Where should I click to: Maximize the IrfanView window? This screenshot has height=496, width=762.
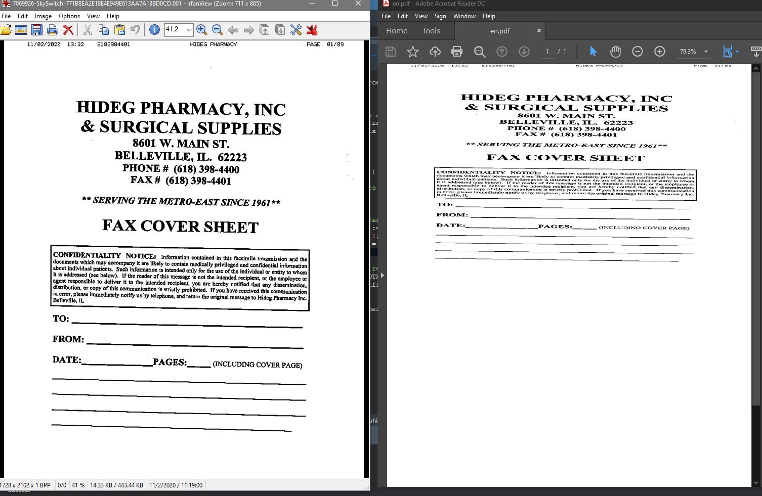334,4
